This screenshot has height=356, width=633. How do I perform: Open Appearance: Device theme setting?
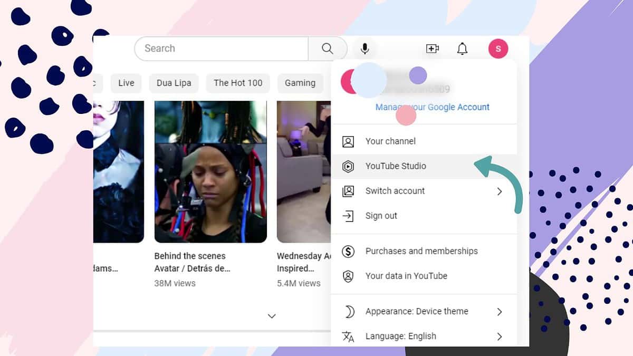pos(424,311)
